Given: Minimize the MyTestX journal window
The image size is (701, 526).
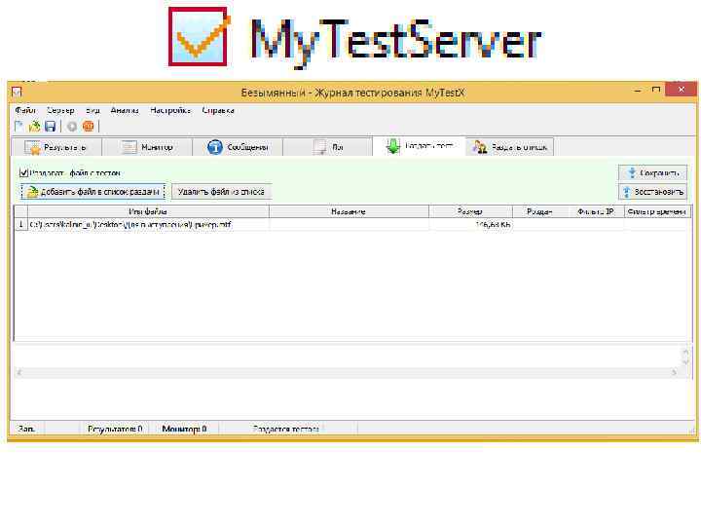Looking at the screenshot, I should pyautogui.click(x=638, y=91).
